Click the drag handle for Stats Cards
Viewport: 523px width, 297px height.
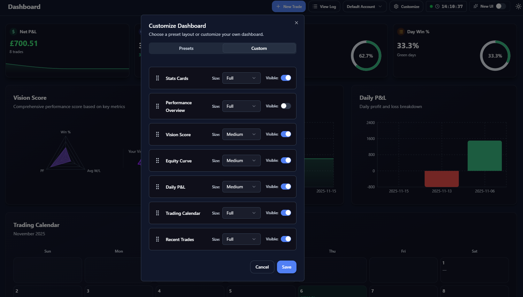158,78
